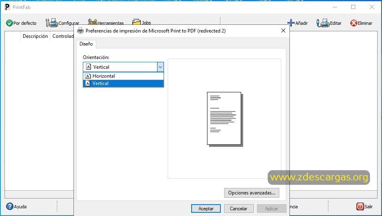Open Opciones avanzadas settings
382x216 pixels.
tap(252, 193)
